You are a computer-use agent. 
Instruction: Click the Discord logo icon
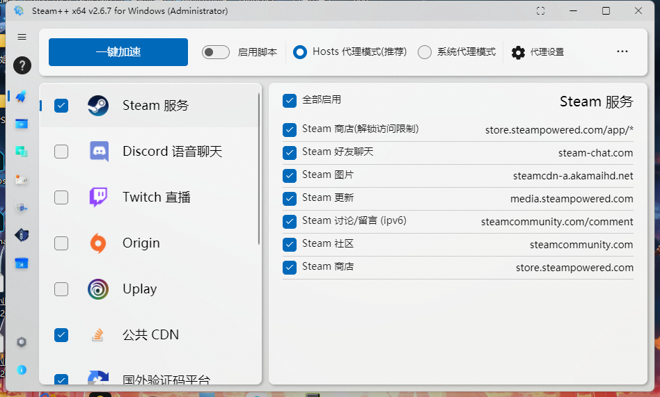click(98, 152)
